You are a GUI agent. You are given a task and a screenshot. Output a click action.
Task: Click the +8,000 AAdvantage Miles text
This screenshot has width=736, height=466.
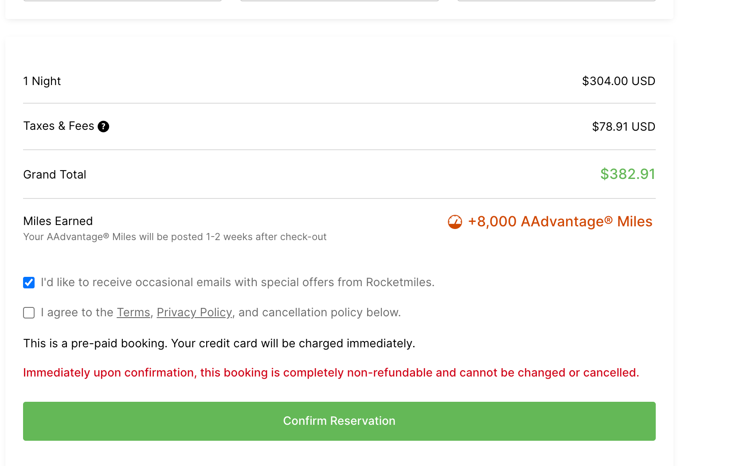tap(560, 221)
